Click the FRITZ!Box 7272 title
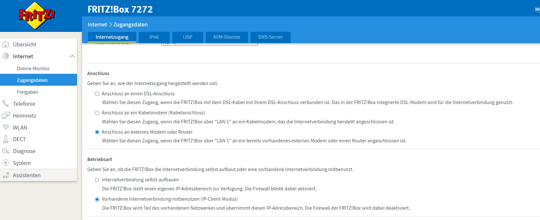This screenshot has height=220, width=540. point(120,9)
